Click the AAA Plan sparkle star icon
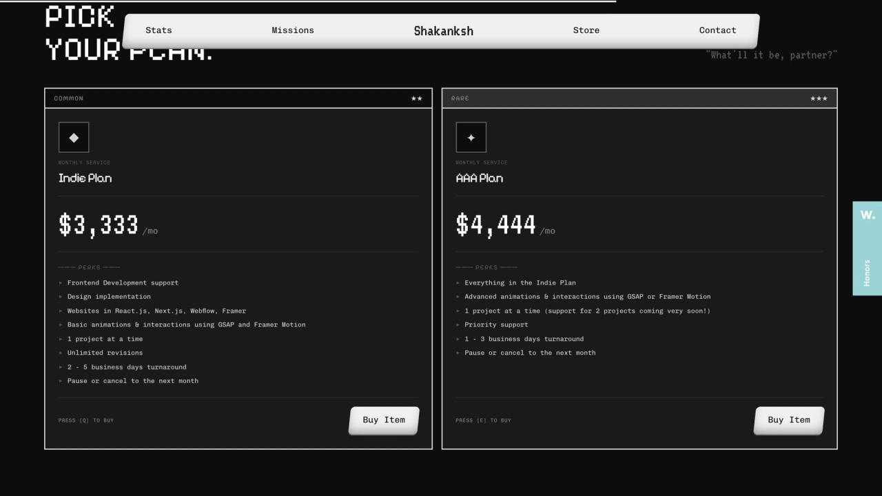The width and height of the screenshot is (882, 496). pyautogui.click(x=471, y=137)
